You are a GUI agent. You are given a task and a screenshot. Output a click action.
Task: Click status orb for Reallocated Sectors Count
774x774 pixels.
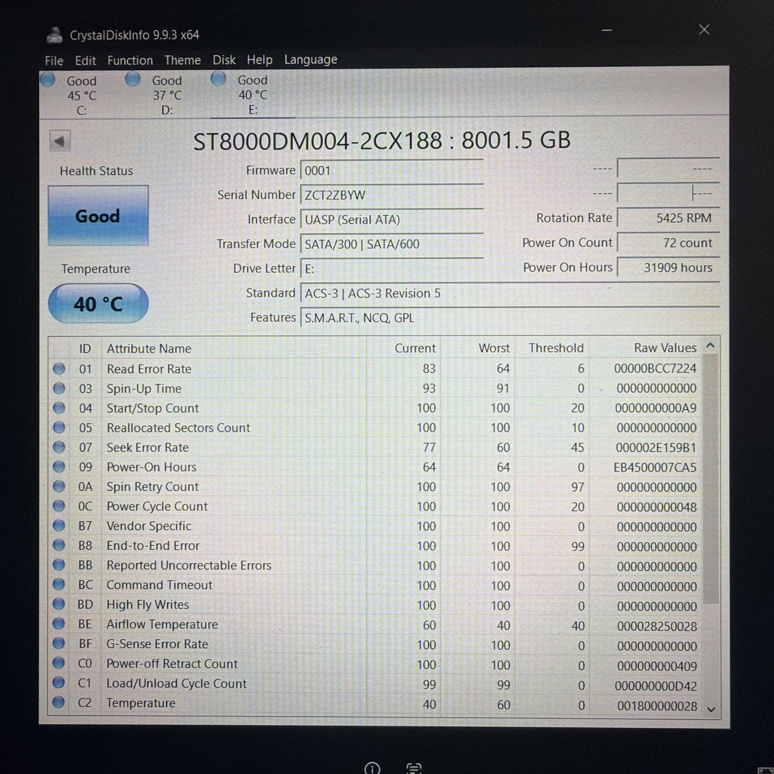tap(59, 427)
